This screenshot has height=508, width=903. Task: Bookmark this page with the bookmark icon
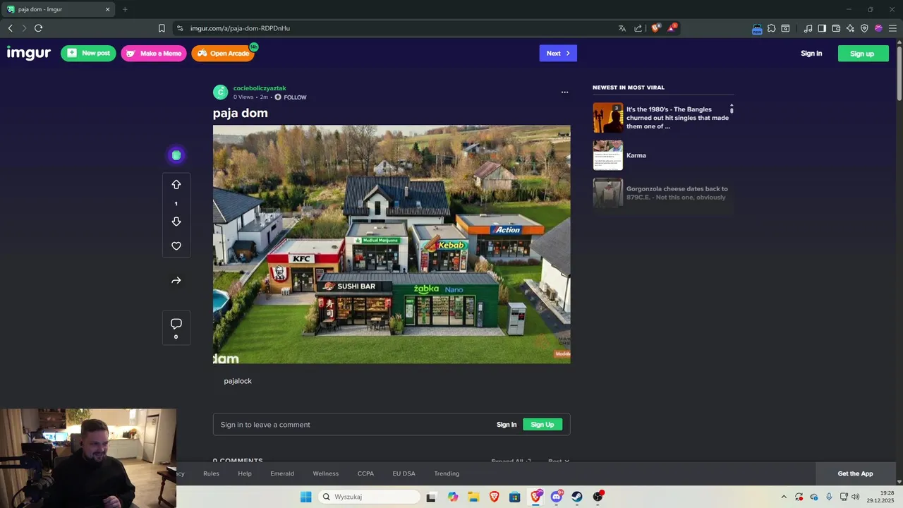click(x=162, y=28)
